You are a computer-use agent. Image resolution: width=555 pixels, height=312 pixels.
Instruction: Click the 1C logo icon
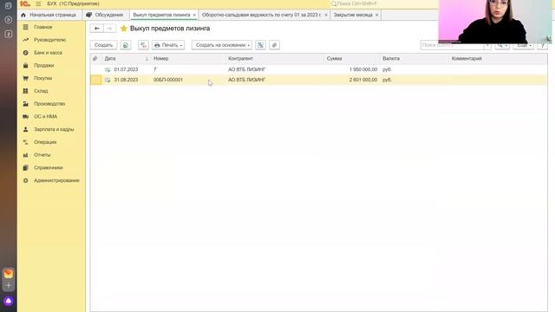[x=25, y=3]
